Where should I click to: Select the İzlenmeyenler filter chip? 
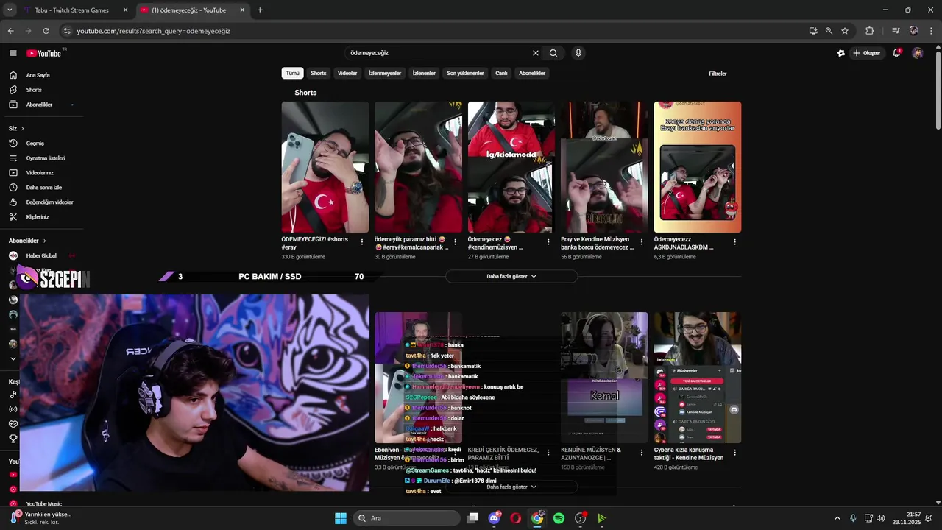(x=385, y=74)
